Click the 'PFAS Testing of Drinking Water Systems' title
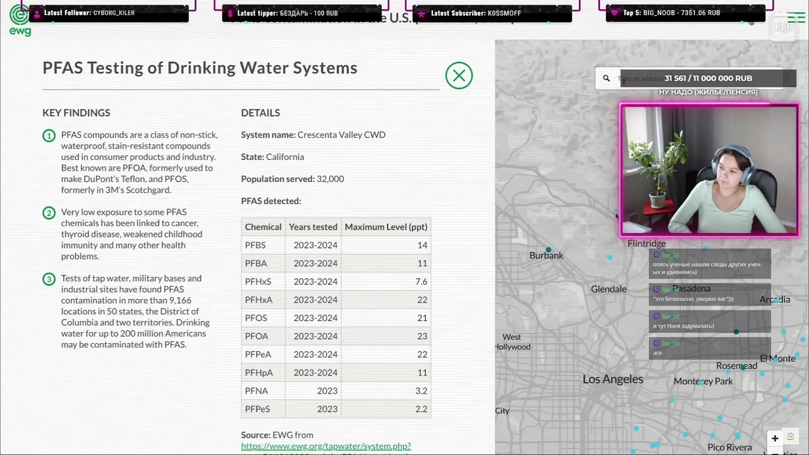809x455 pixels. (200, 68)
